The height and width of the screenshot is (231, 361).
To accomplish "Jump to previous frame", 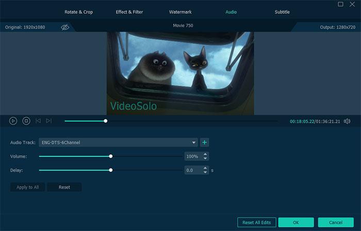I will click(38, 121).
